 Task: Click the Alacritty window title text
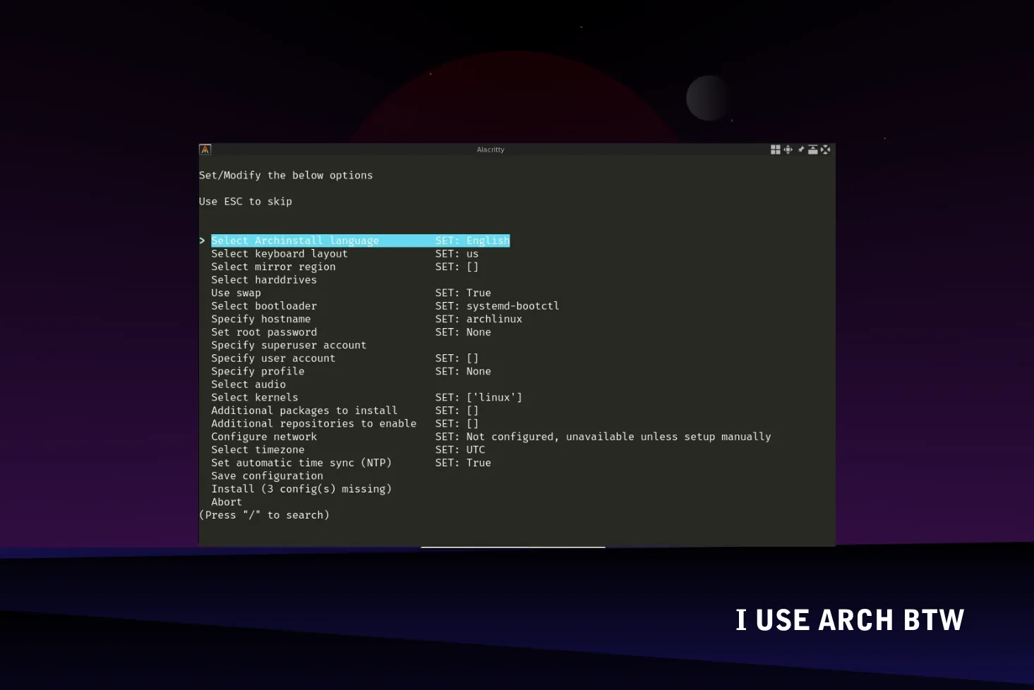[491, 150]
